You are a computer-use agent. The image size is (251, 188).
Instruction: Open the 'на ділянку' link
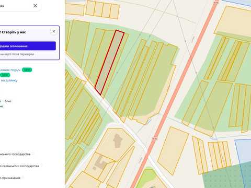click(9, 80)
